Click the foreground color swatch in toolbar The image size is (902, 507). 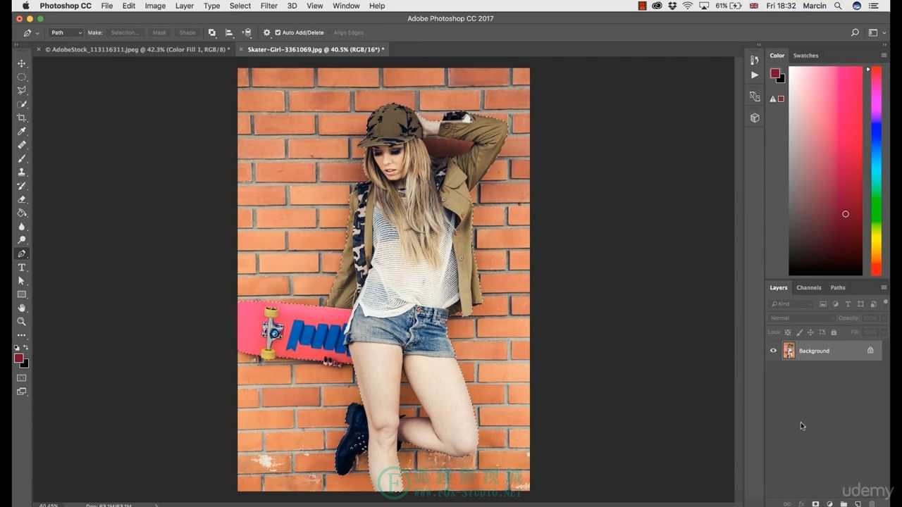19,358
